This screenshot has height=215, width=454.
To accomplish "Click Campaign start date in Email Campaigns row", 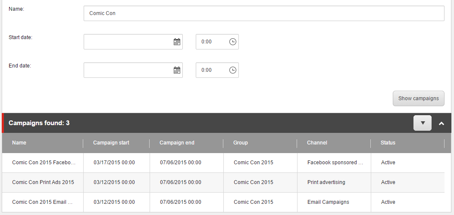I will click(x=114, y=202).
